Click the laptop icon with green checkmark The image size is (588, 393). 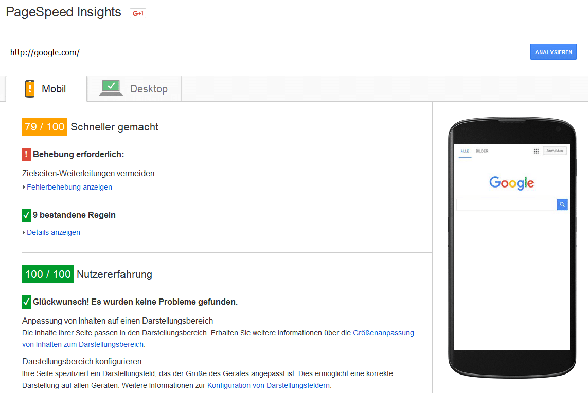pos(111,88)
